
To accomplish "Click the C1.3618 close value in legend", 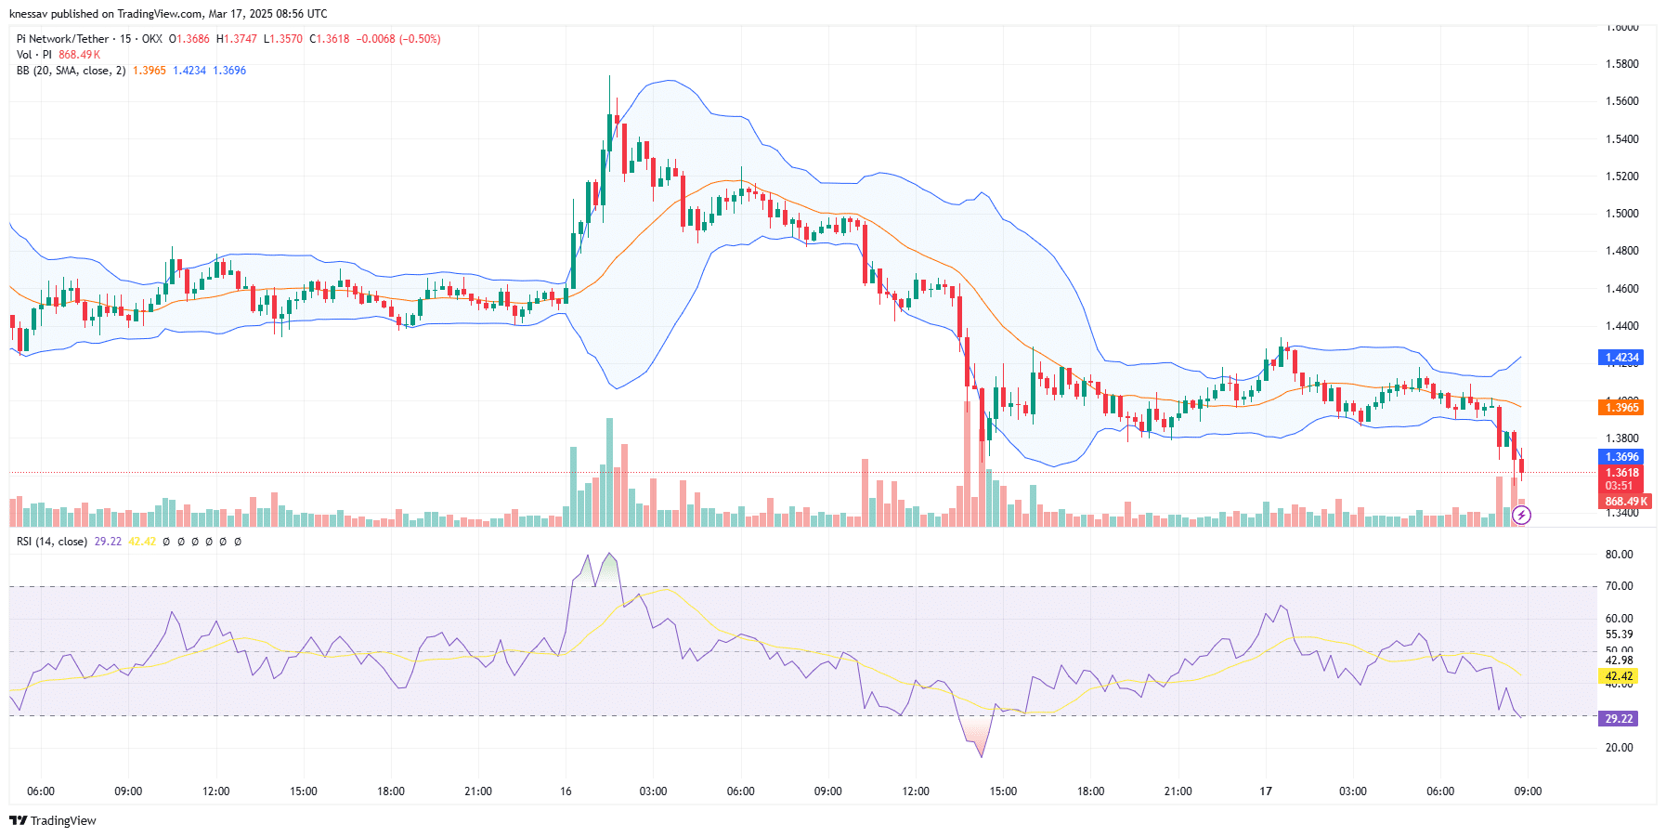I will click(330, 39).
